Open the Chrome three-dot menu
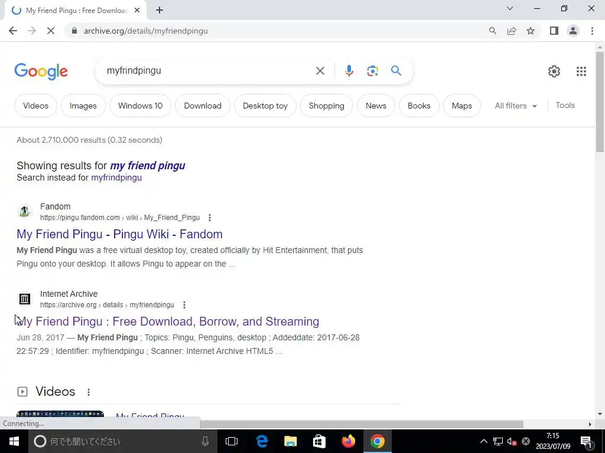605x453 pixels. coord(592,31)
